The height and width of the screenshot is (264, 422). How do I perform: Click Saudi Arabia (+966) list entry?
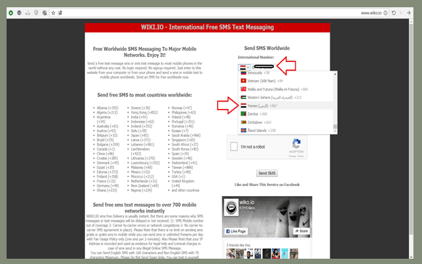click(186, 135)
